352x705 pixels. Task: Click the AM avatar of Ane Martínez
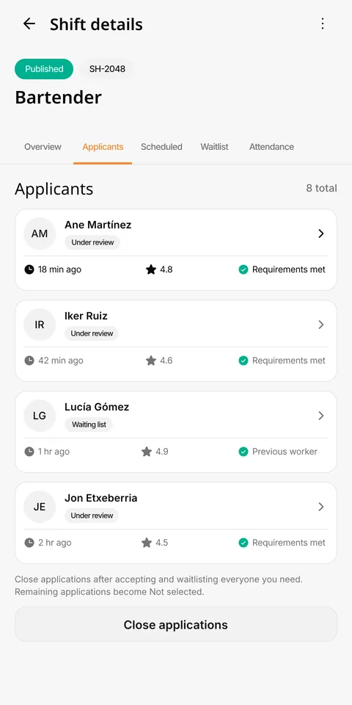[40, 234]
